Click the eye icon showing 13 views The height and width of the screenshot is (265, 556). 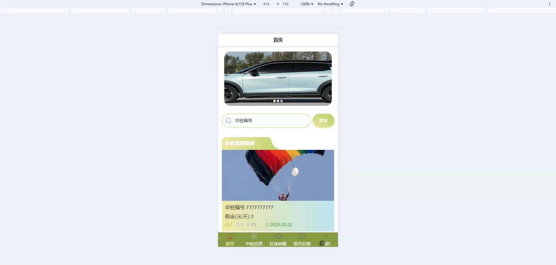click(x=248, y=225)
